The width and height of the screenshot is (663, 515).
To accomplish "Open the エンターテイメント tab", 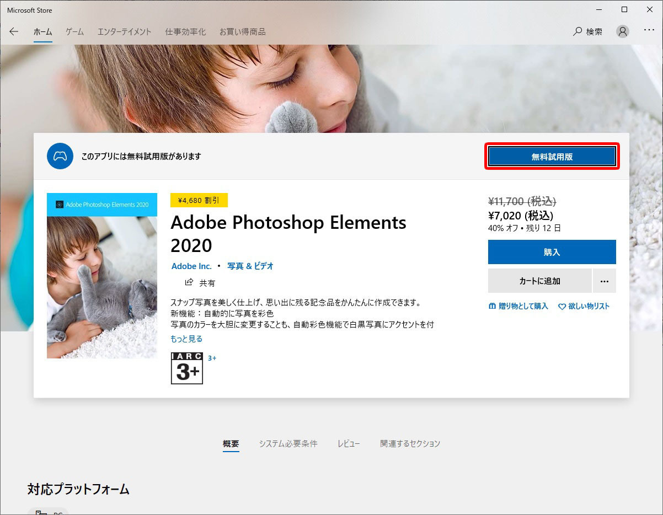I will 124,31.
